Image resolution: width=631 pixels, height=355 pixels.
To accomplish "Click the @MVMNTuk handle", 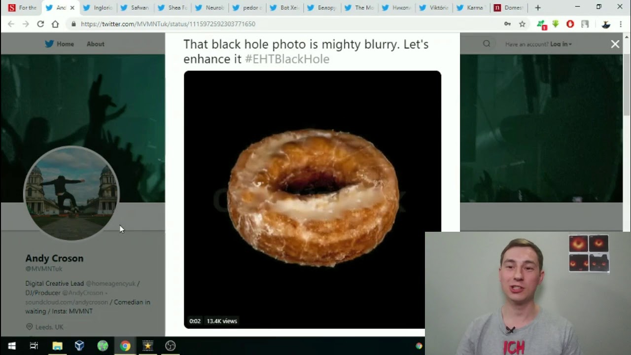I will [x=44, y=269].
